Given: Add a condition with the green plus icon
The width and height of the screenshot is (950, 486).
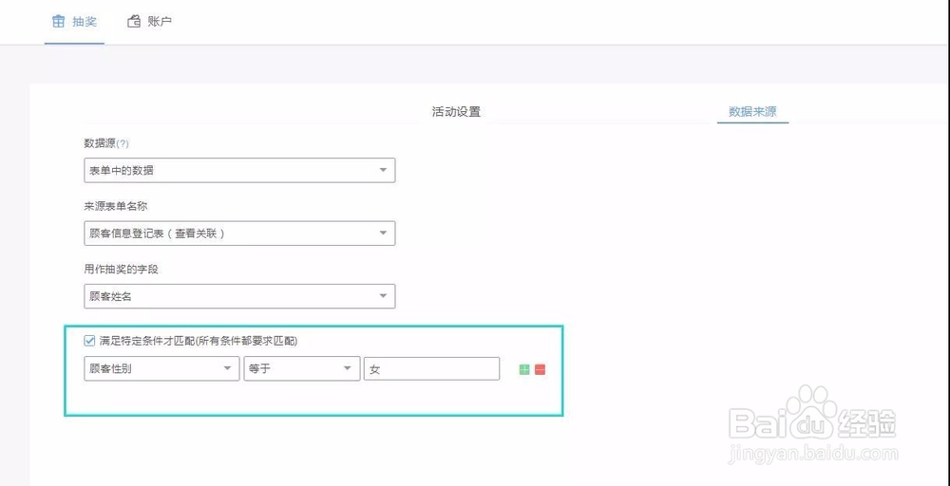Looking at the screenshot, I should coord(524,369).
